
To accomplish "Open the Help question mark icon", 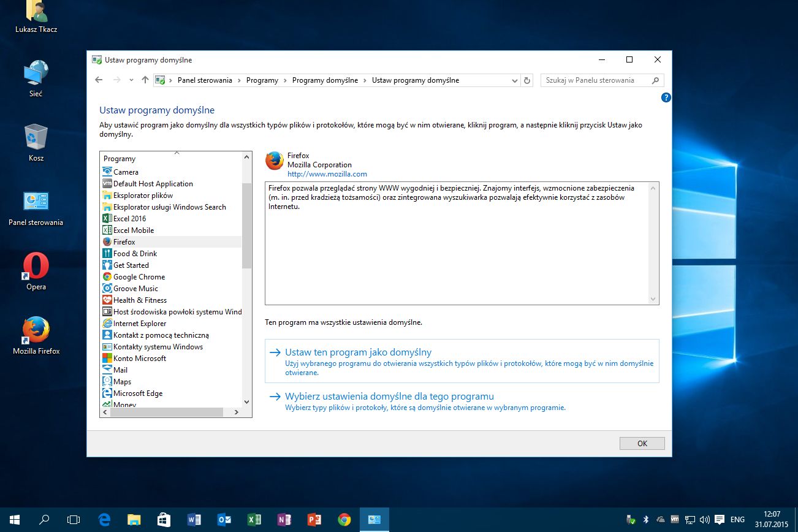I will pos(666,97).
